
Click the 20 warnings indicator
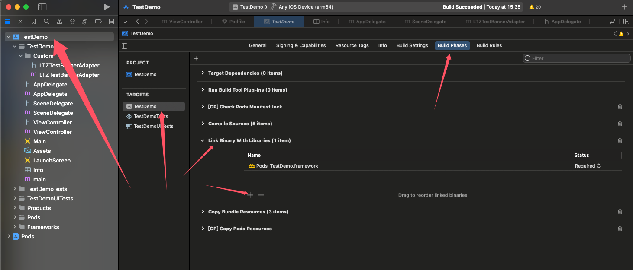pos(535,7)
